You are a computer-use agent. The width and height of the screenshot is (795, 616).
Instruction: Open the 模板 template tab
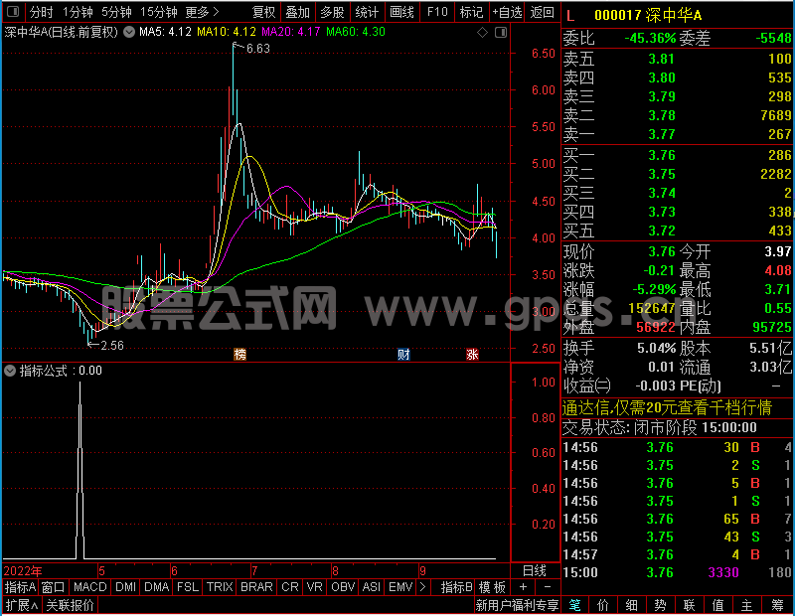point(492,587)
